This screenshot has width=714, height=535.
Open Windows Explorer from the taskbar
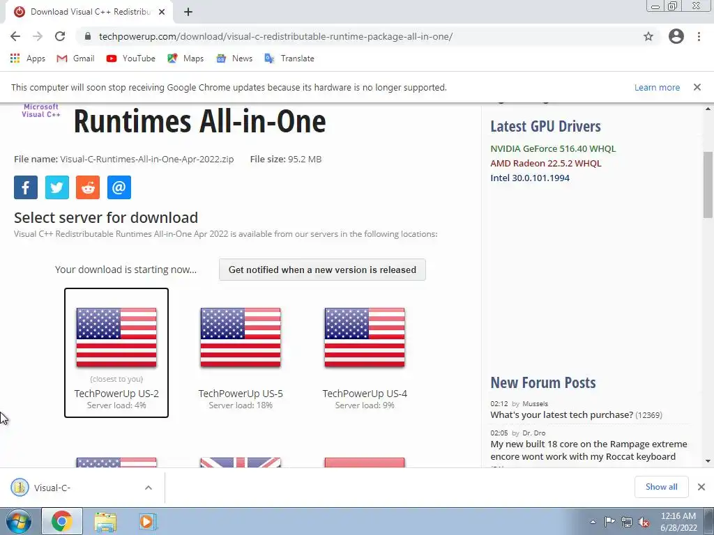point(105,521)
